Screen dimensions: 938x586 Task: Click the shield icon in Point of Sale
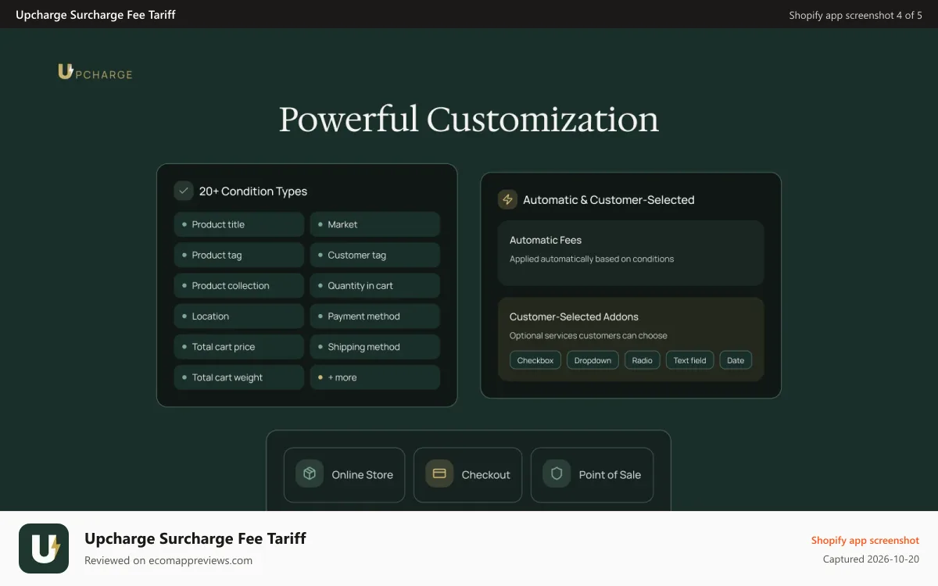click(x=557, y=473)
